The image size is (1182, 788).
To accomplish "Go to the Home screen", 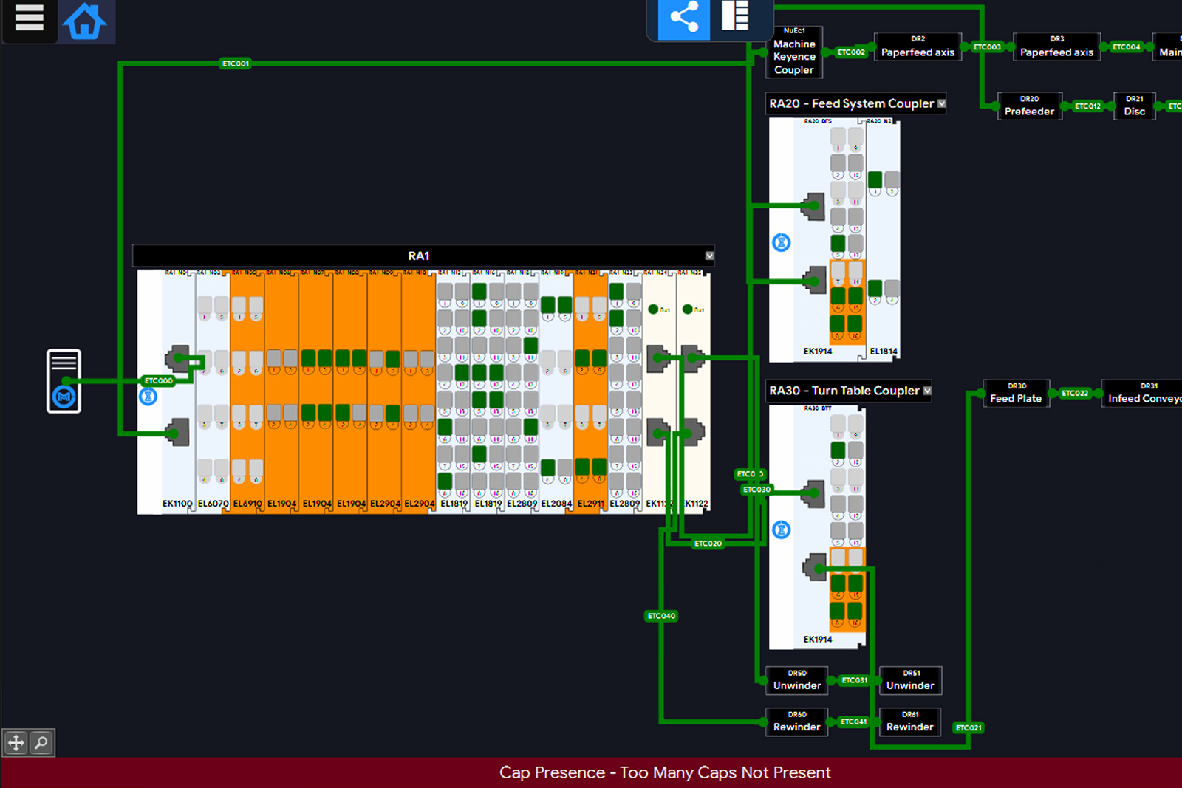I will pos(85,20).
